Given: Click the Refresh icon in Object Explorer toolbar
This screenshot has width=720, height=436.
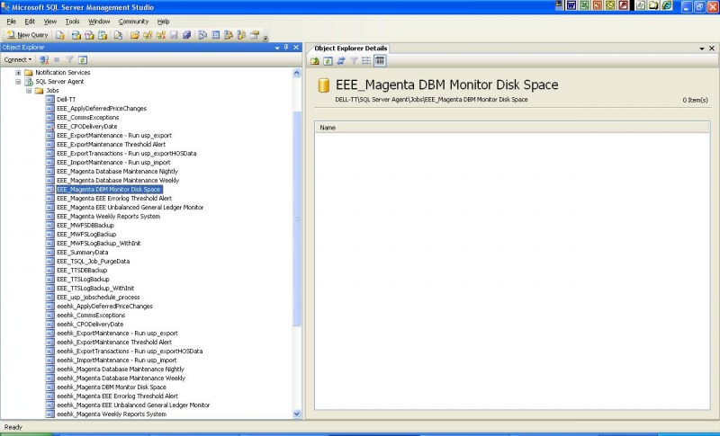Looking at the screenshot, I should pos(83,59).
